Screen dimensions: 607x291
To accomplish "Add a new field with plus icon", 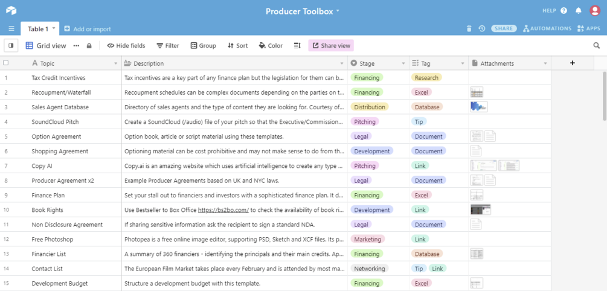I will pos(573,63).
